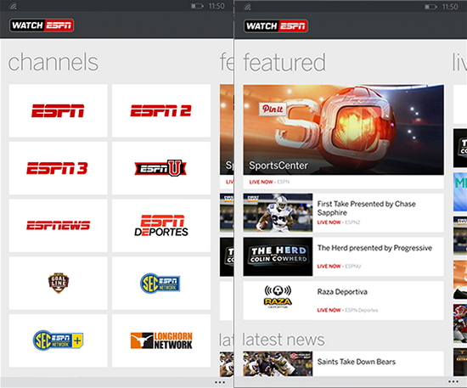The height and width of the screenshot is (388, 467).
Task: Tap the ESPN U channel logo
Action: (x=160, y=168)
